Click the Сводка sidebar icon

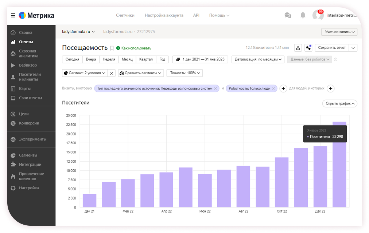(x=13, y=32)
